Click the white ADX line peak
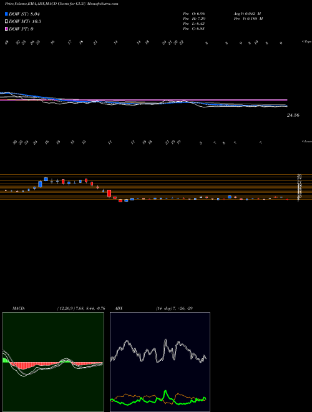The width and height of the screenshot is (312, 412). pyautogui.click(x=165, y=340)
